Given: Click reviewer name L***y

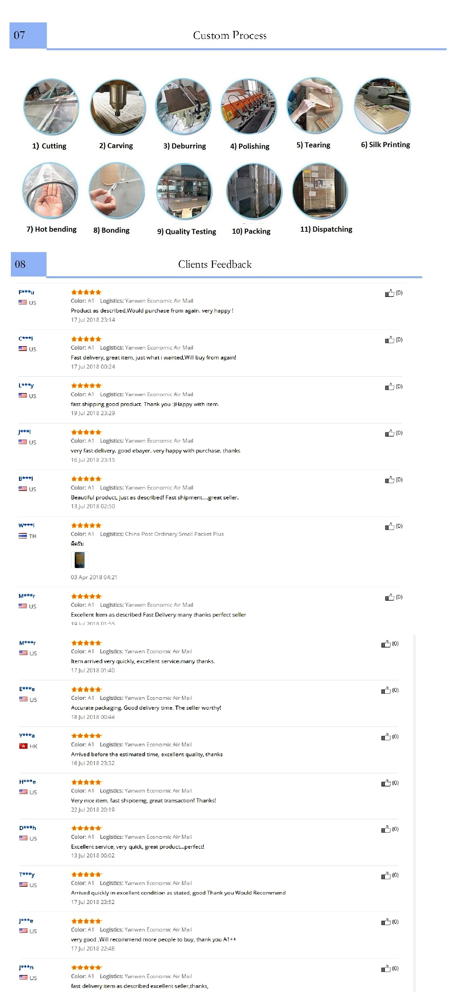Looking at the screenshot, I should pyautogui.click(x=26, y=385).
